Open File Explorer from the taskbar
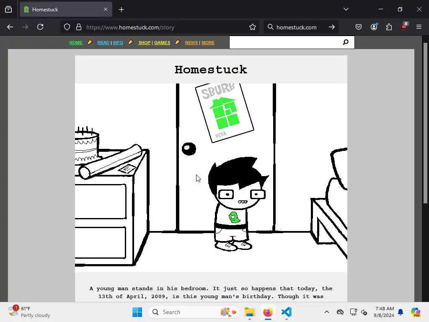 pyautogui.click(x=250, y=312)
